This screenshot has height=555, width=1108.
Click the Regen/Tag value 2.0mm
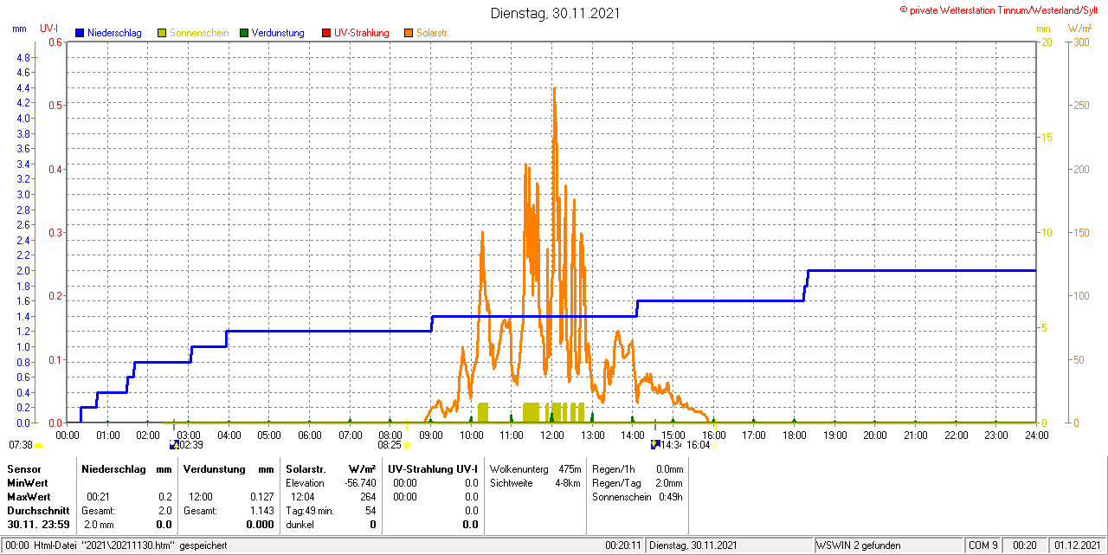pyautogui.click(x=669, y=483)
